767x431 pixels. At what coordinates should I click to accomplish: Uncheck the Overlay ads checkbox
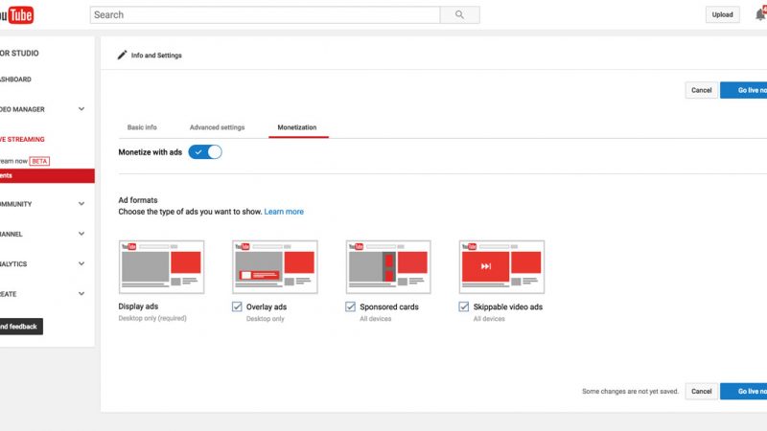tap(238, 306)
